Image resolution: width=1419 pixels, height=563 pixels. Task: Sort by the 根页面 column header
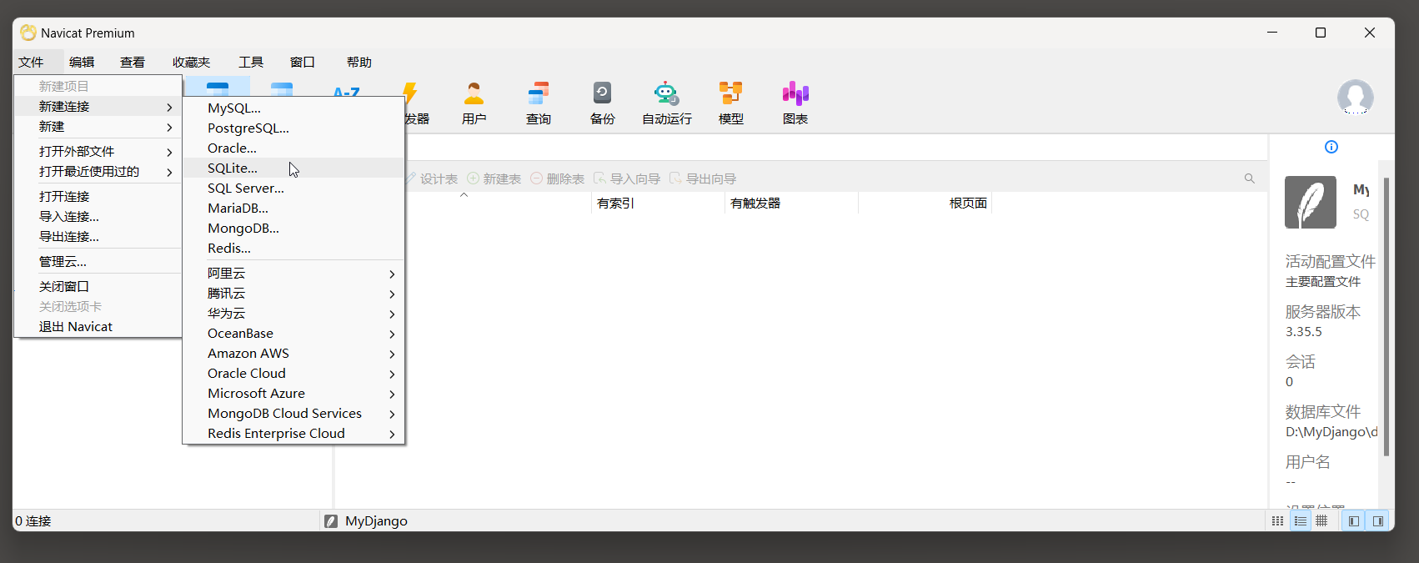coord(925,204)
